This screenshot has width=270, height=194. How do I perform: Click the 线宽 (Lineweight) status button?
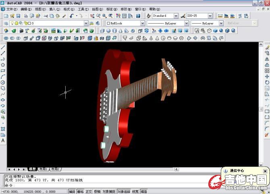(x=135, y=192)
